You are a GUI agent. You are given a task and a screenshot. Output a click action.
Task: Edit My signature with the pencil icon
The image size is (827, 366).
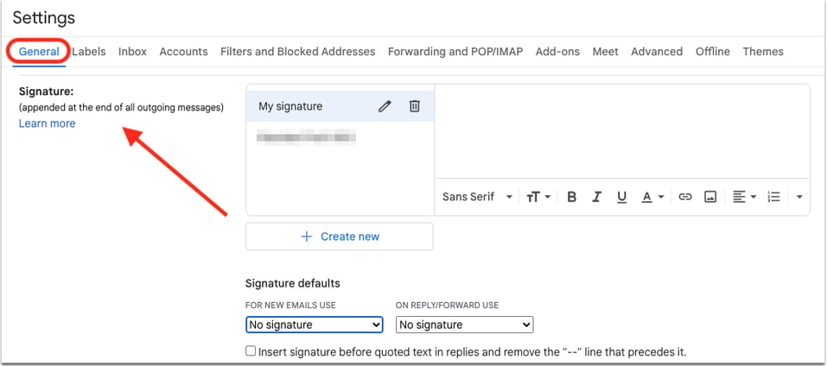tap(385, 106)
